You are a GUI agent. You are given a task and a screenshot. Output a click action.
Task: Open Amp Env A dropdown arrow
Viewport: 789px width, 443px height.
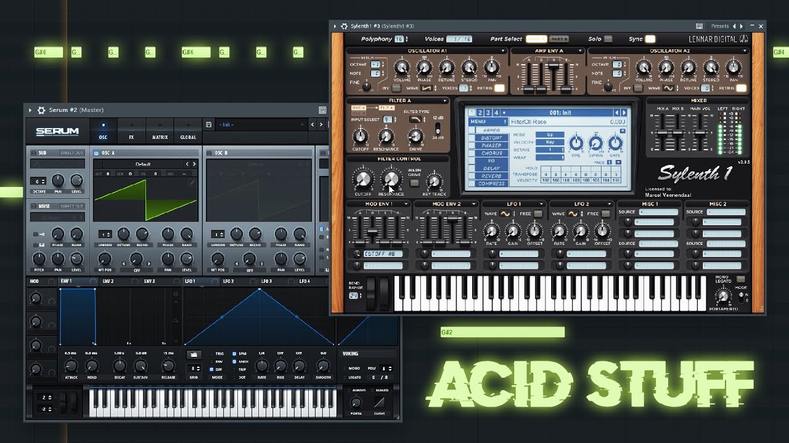(579, 50)
